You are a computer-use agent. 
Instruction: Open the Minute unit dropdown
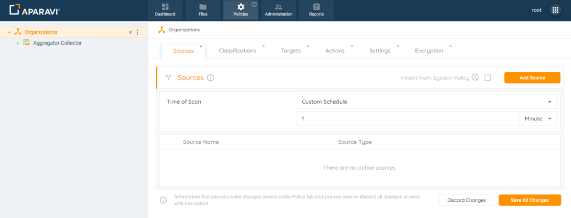coord(538,119)
